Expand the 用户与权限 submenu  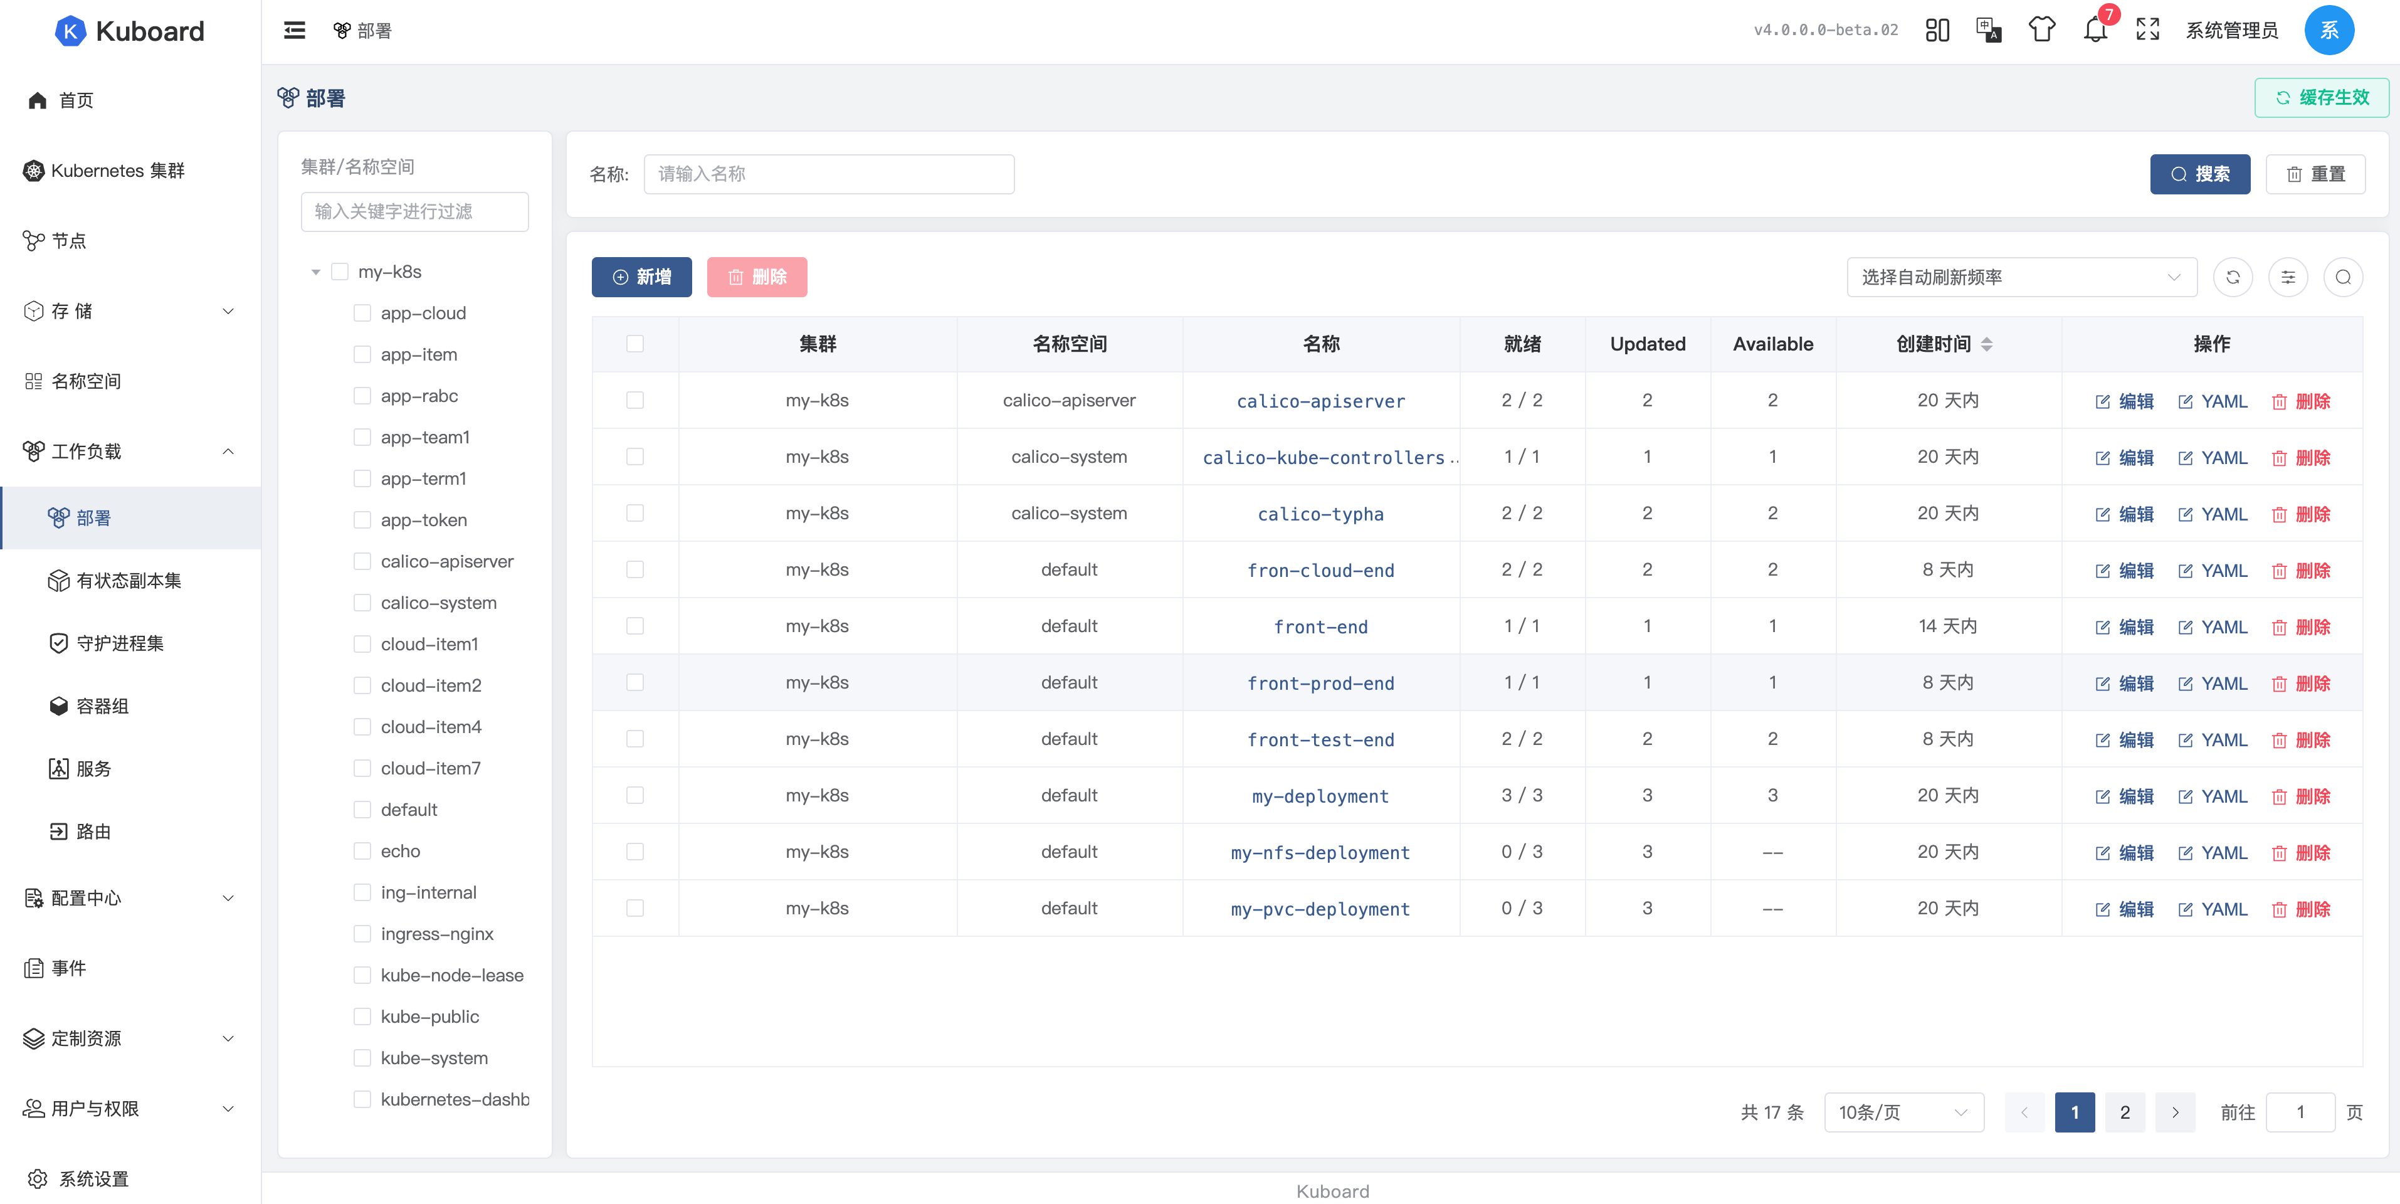click(x=130, y=1109)
